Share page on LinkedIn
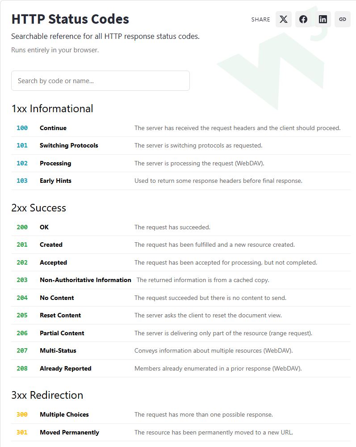 pyautogui.click(x=322, y=19)
